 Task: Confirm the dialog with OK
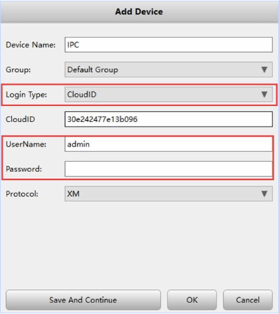(x=192, y=300)
